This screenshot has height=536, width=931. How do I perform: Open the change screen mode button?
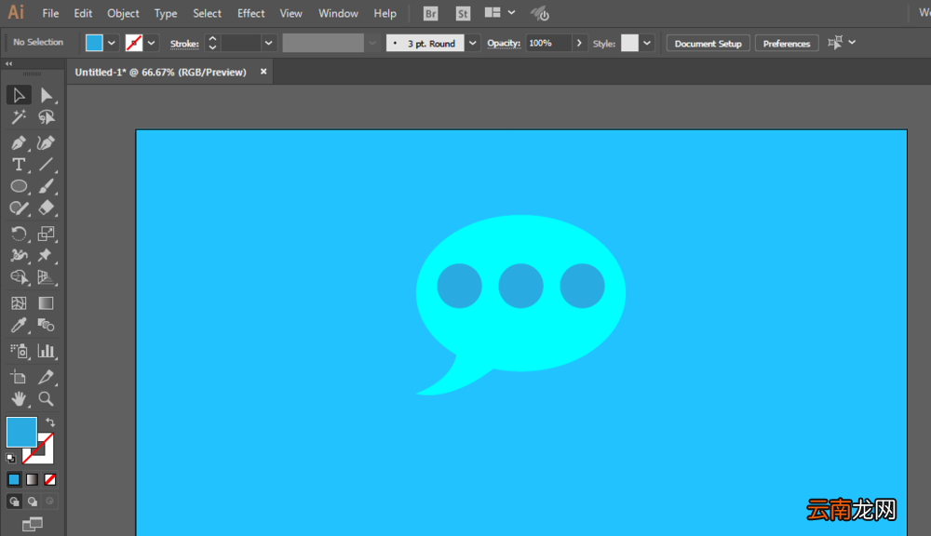[32, 524]
